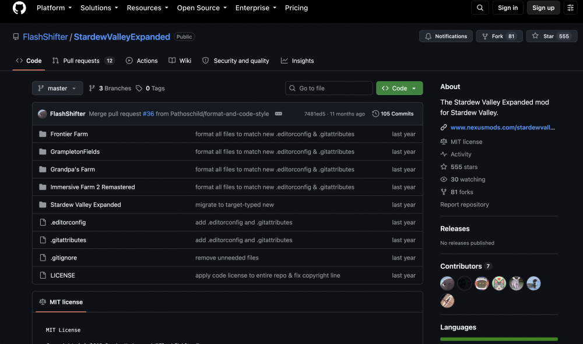
Task: Open commit 7481ed5 hash link
Action: 315,114
